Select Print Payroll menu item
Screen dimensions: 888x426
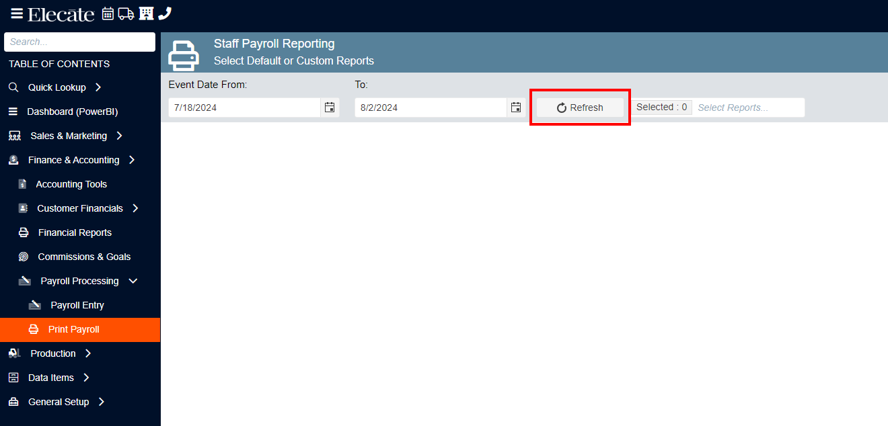pyautogui.click(x=80, y=329)
